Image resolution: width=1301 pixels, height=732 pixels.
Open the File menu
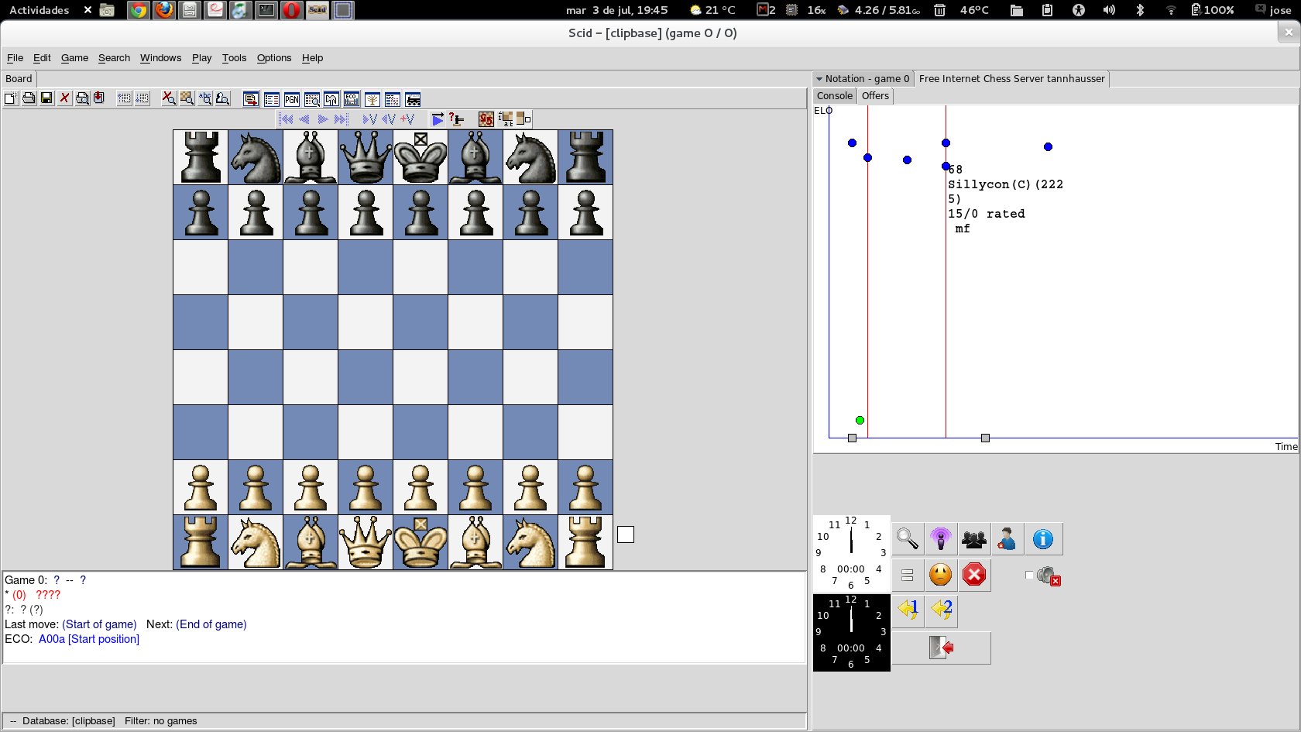(15, 58)
